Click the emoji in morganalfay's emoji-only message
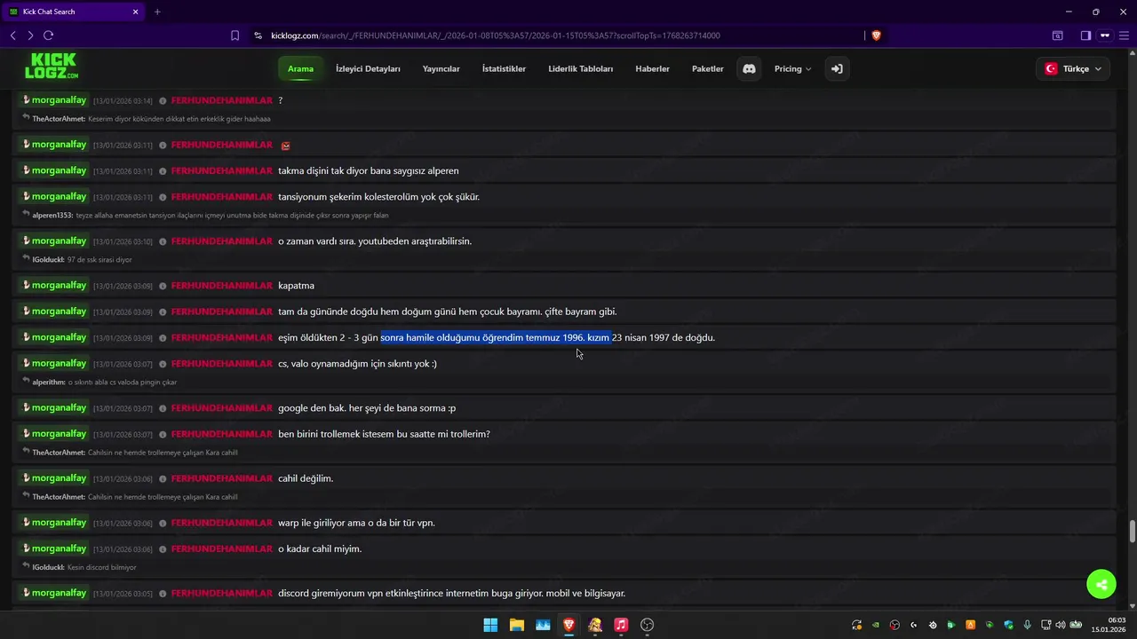 click(x=286, y=146)
